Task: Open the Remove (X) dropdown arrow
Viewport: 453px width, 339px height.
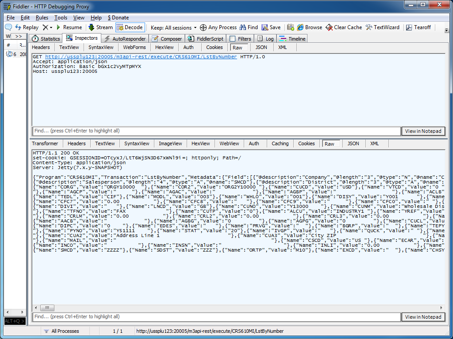Action: pos(51,28)
